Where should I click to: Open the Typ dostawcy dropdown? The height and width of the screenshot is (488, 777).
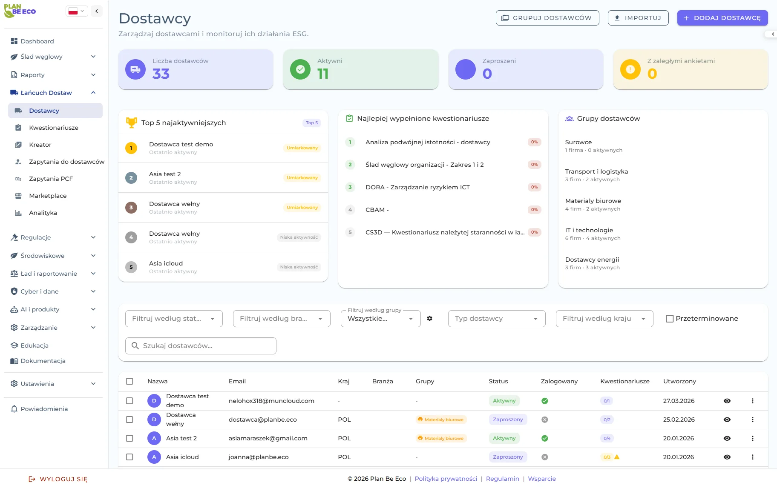[x=496, y=318]
